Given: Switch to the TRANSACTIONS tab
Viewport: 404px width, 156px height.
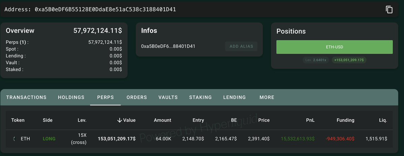Looking at the screenshot, I should [26, 97].
